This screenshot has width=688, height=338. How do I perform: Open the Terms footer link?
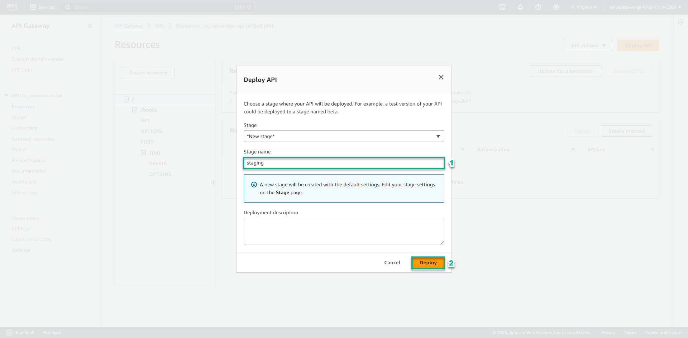pos(630,333)
